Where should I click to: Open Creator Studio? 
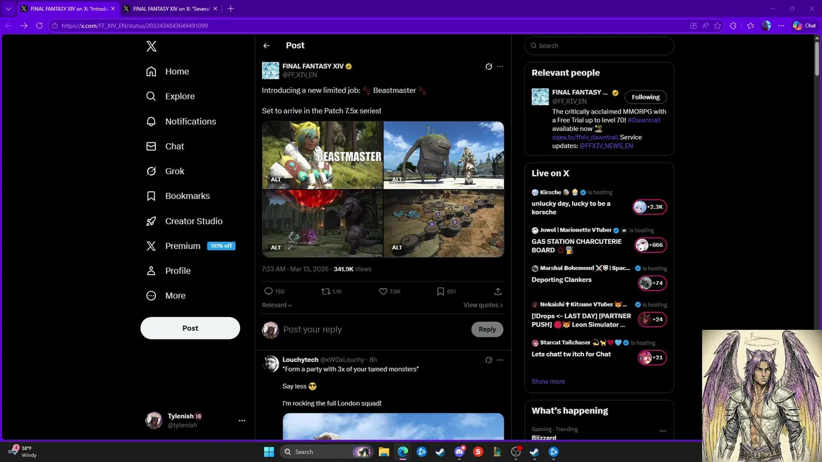(x=184, y=221)
